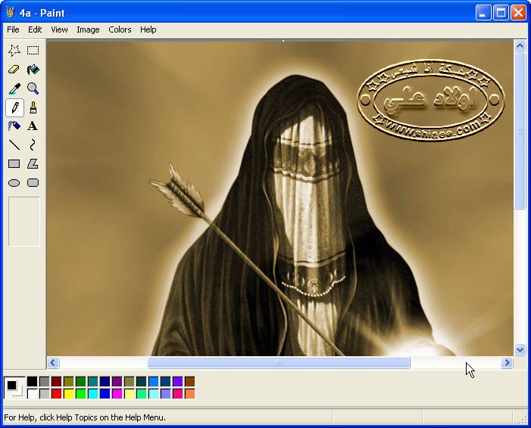Viewport: 531px width, 428px height.
Task: Open the View menu
Action: tap(59, 29)
